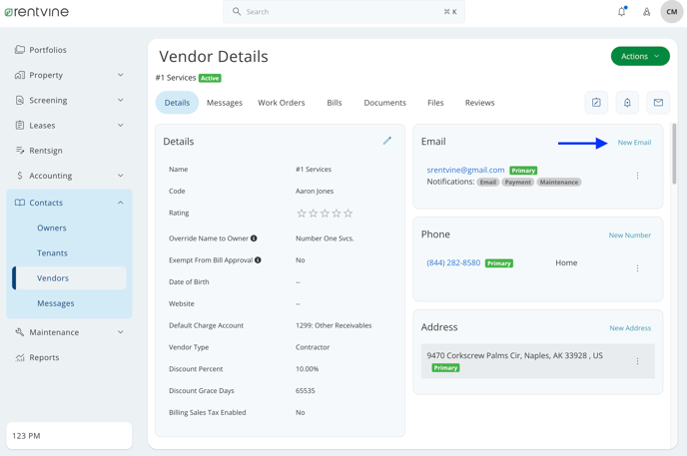Switch to the Work Orders tab
Screen dimensions: 687x456
pos(281,103)
